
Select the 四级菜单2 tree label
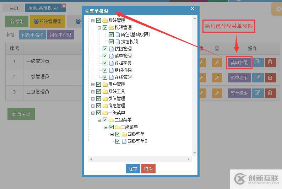point(137,141)
